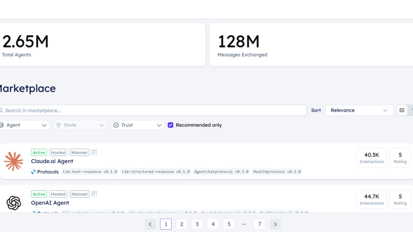Click the Claude.ai Agent starburst logo
The width and height of the screenshot is (413, 232).
13,161
